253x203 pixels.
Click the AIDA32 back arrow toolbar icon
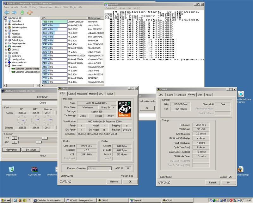7,12
